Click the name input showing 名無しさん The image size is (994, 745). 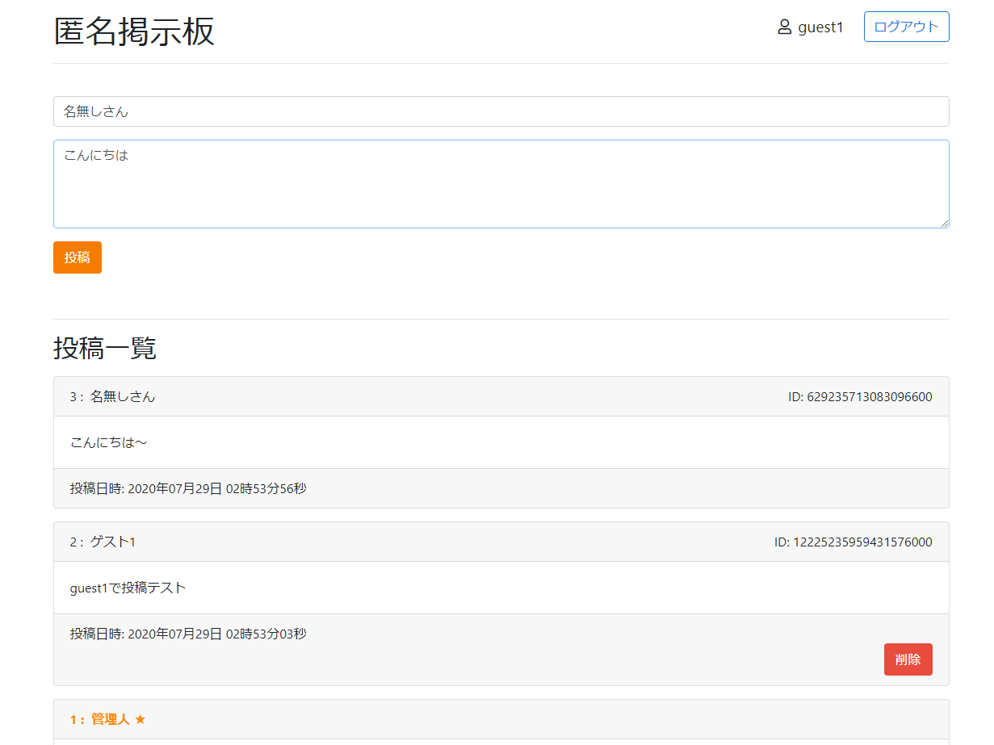tap(501, 111)
